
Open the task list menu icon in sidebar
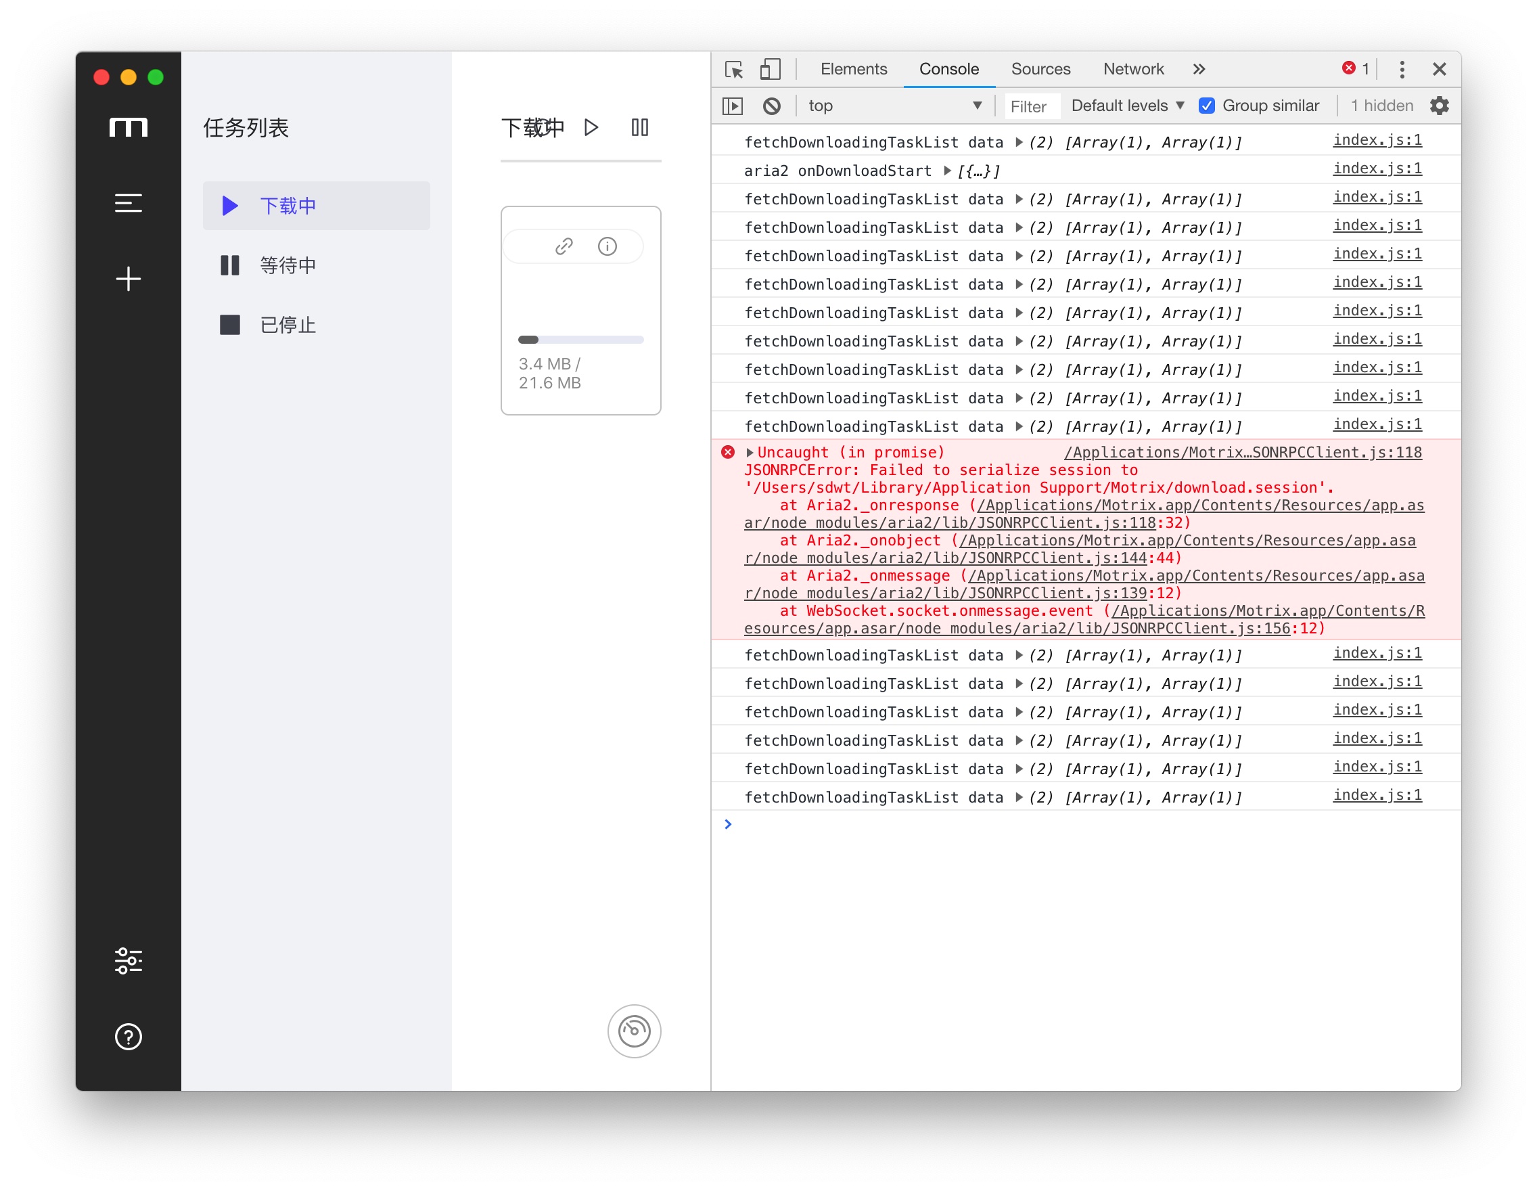click(128, 203)
